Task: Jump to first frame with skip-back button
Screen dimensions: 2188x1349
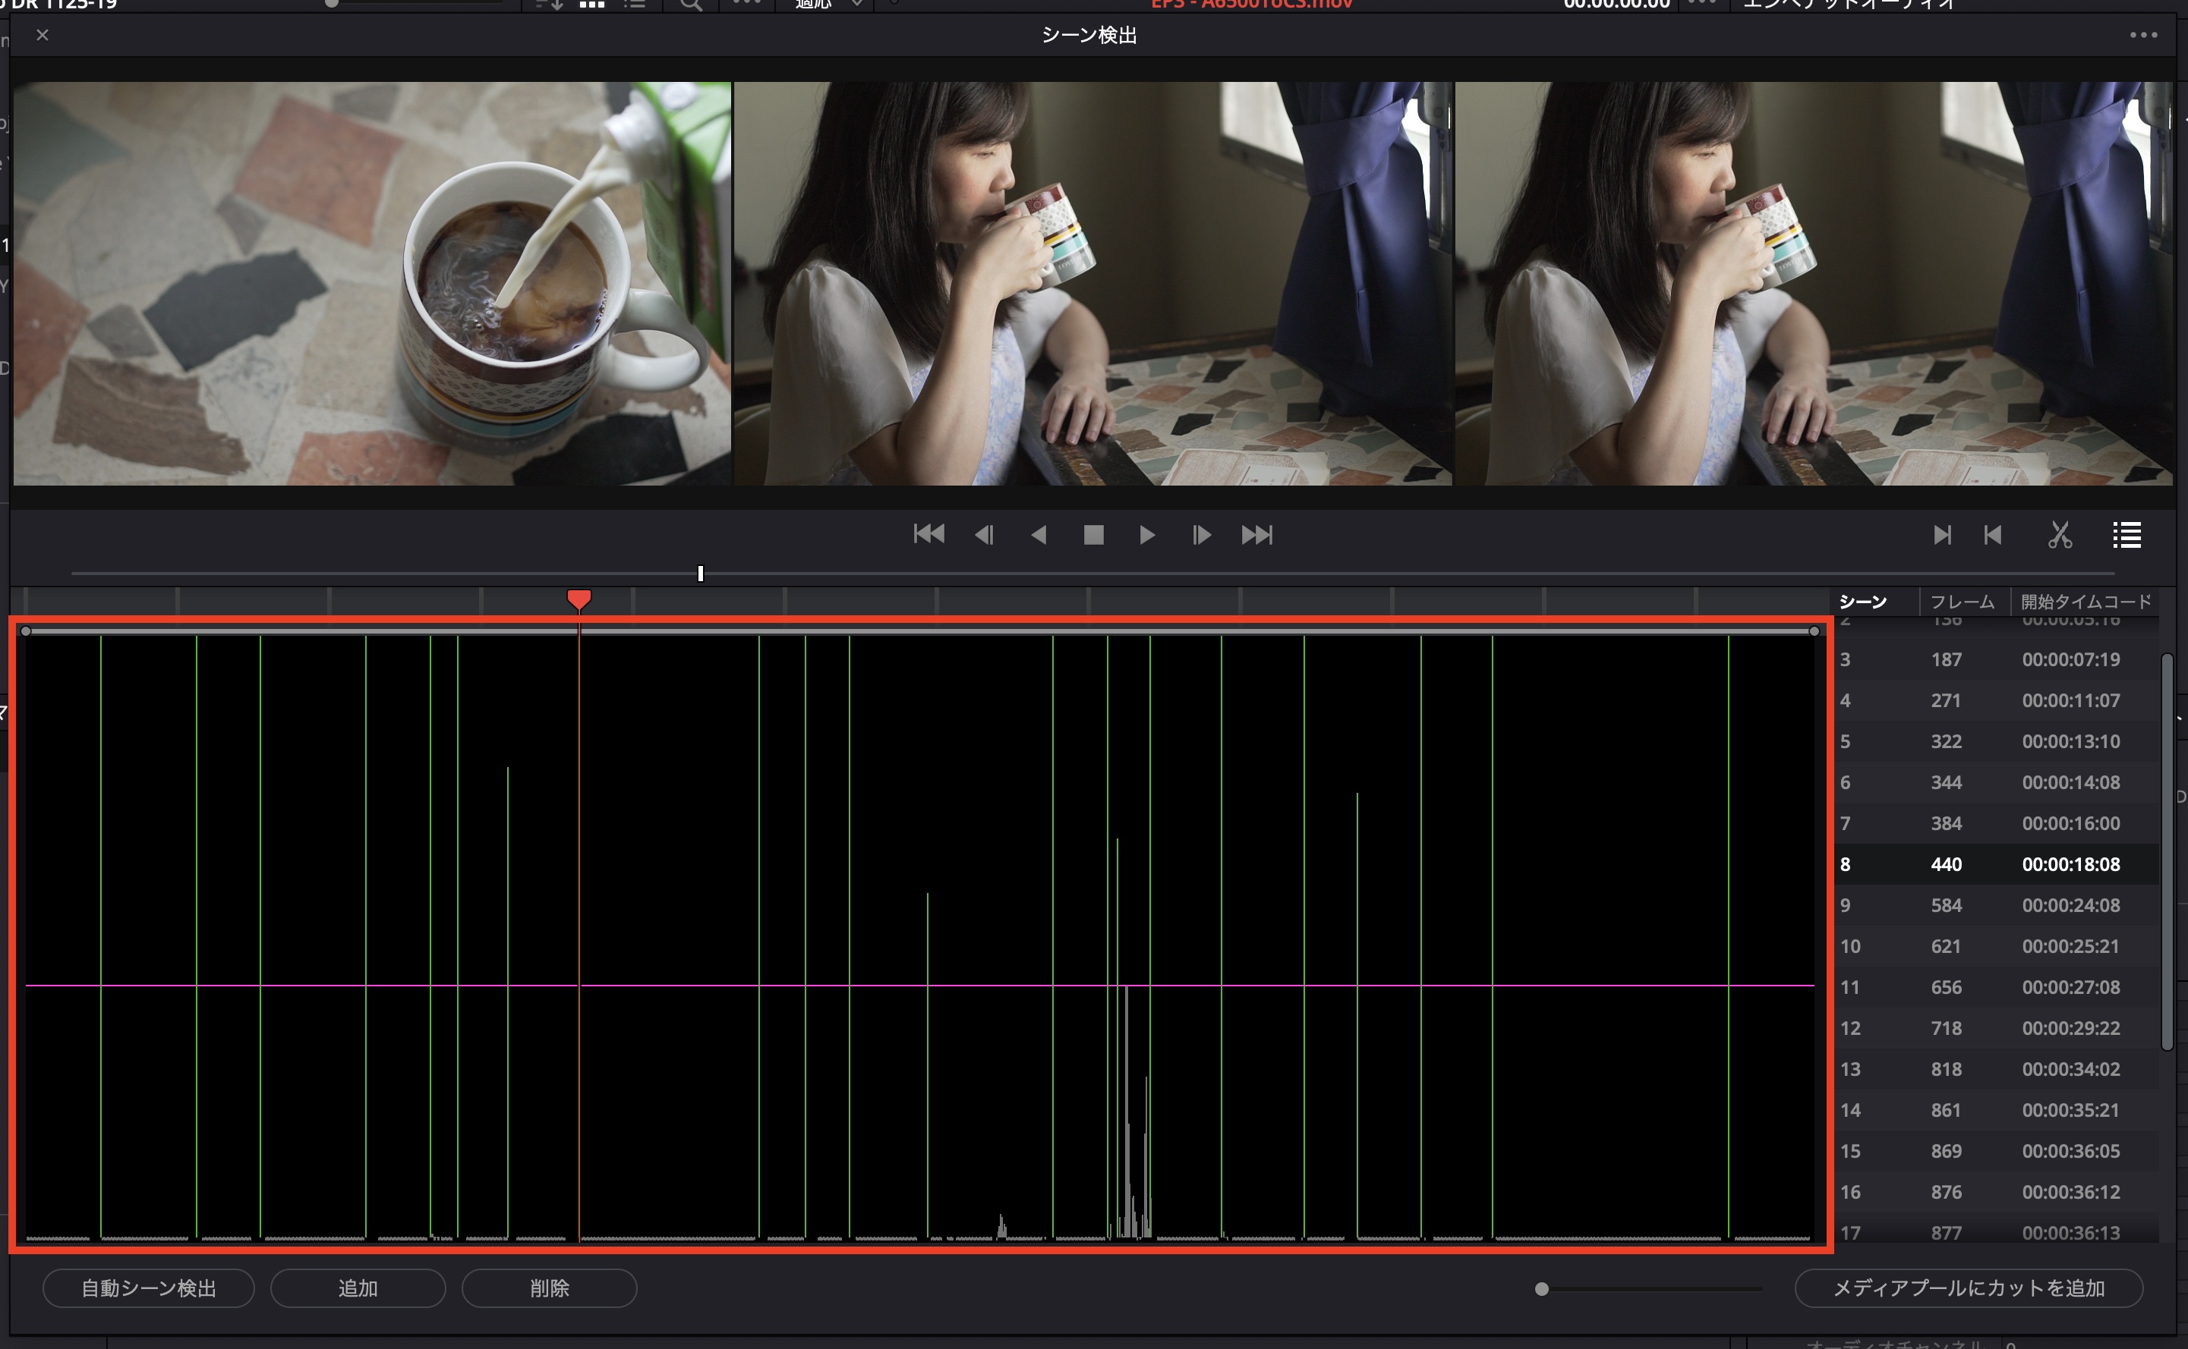Action: click(928, 534)
